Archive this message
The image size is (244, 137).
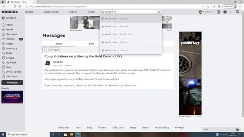[x=54, y=50]
